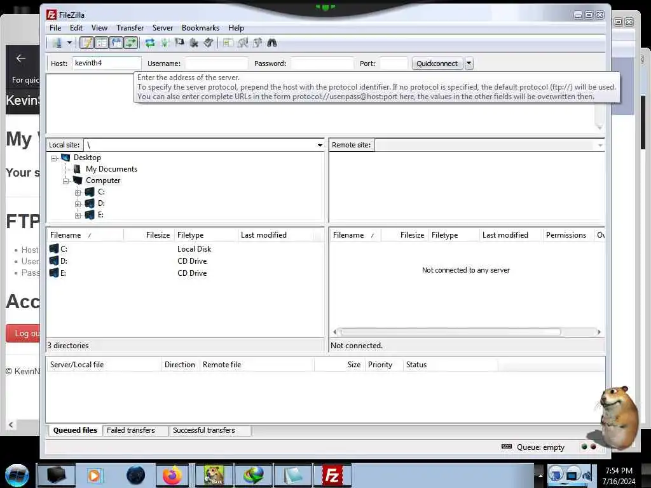Viewport: 651px width, 488px height.
Task: Expand the D: drive tree node
Action: pyautogui.click(x=78, y=204)
